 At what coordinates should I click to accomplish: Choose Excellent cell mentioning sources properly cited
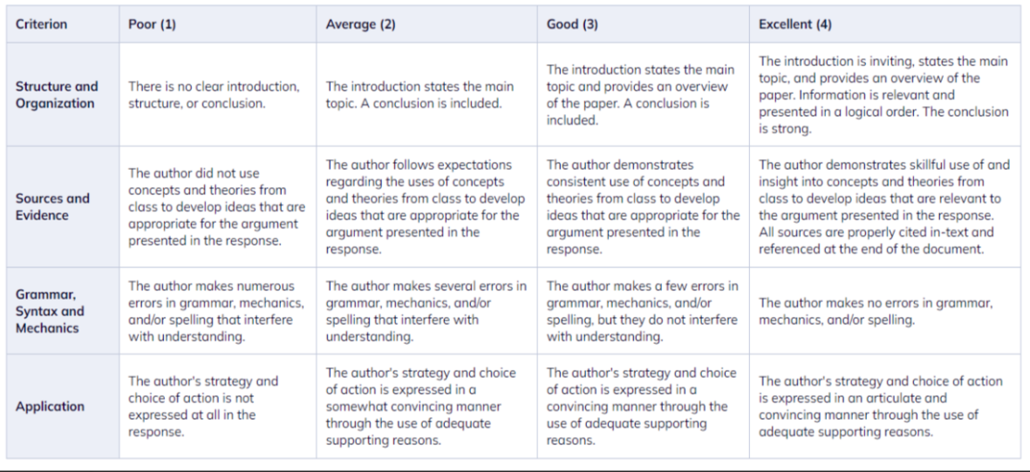(x=885, y=206)
